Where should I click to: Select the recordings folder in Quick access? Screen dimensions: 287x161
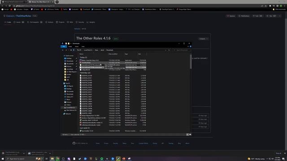70,69
